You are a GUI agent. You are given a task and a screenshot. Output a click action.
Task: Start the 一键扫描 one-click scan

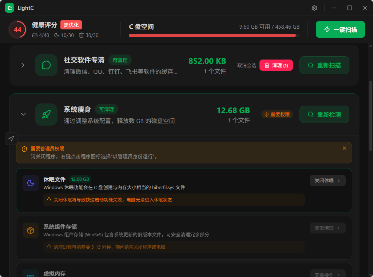340,29
